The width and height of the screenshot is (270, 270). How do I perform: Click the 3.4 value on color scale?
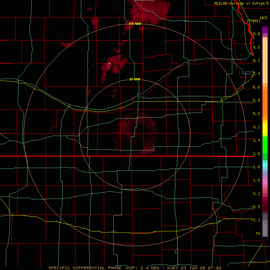(256, 140)
